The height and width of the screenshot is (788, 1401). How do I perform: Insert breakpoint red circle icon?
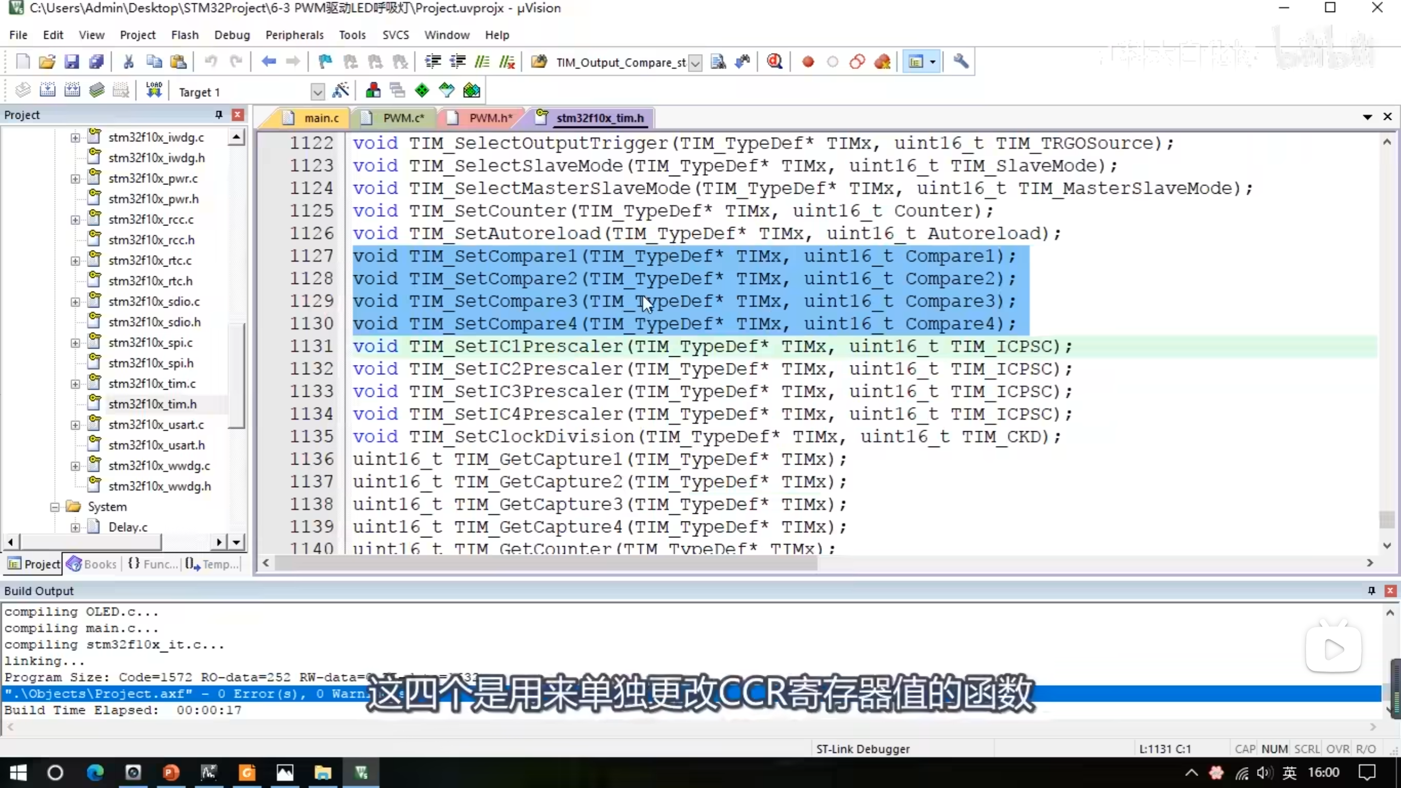(x=808, y=62)
